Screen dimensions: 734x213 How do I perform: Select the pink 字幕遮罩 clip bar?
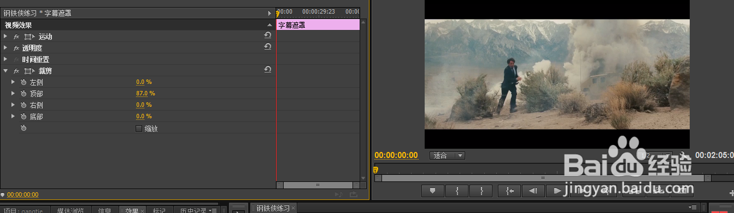[318, 25]
